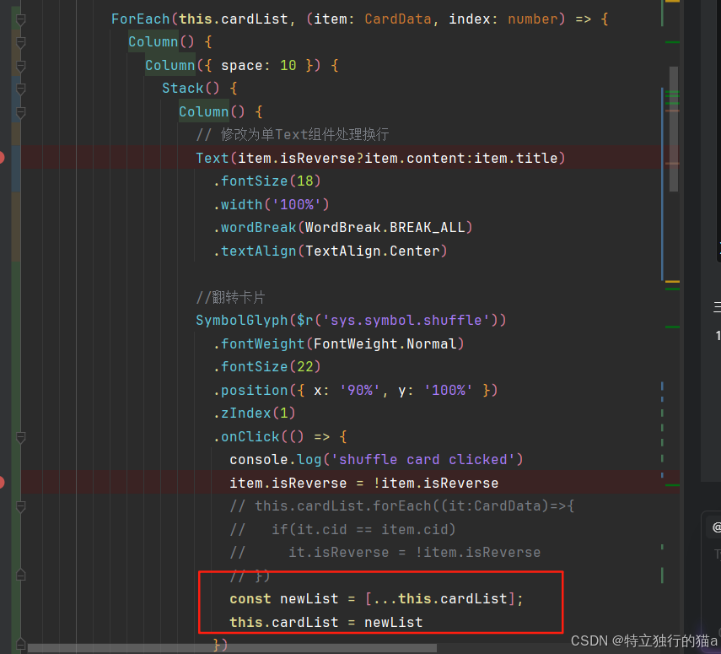Click the x value '90%' in position
This screenshot has height=654, width=721.
pos(360,390)
